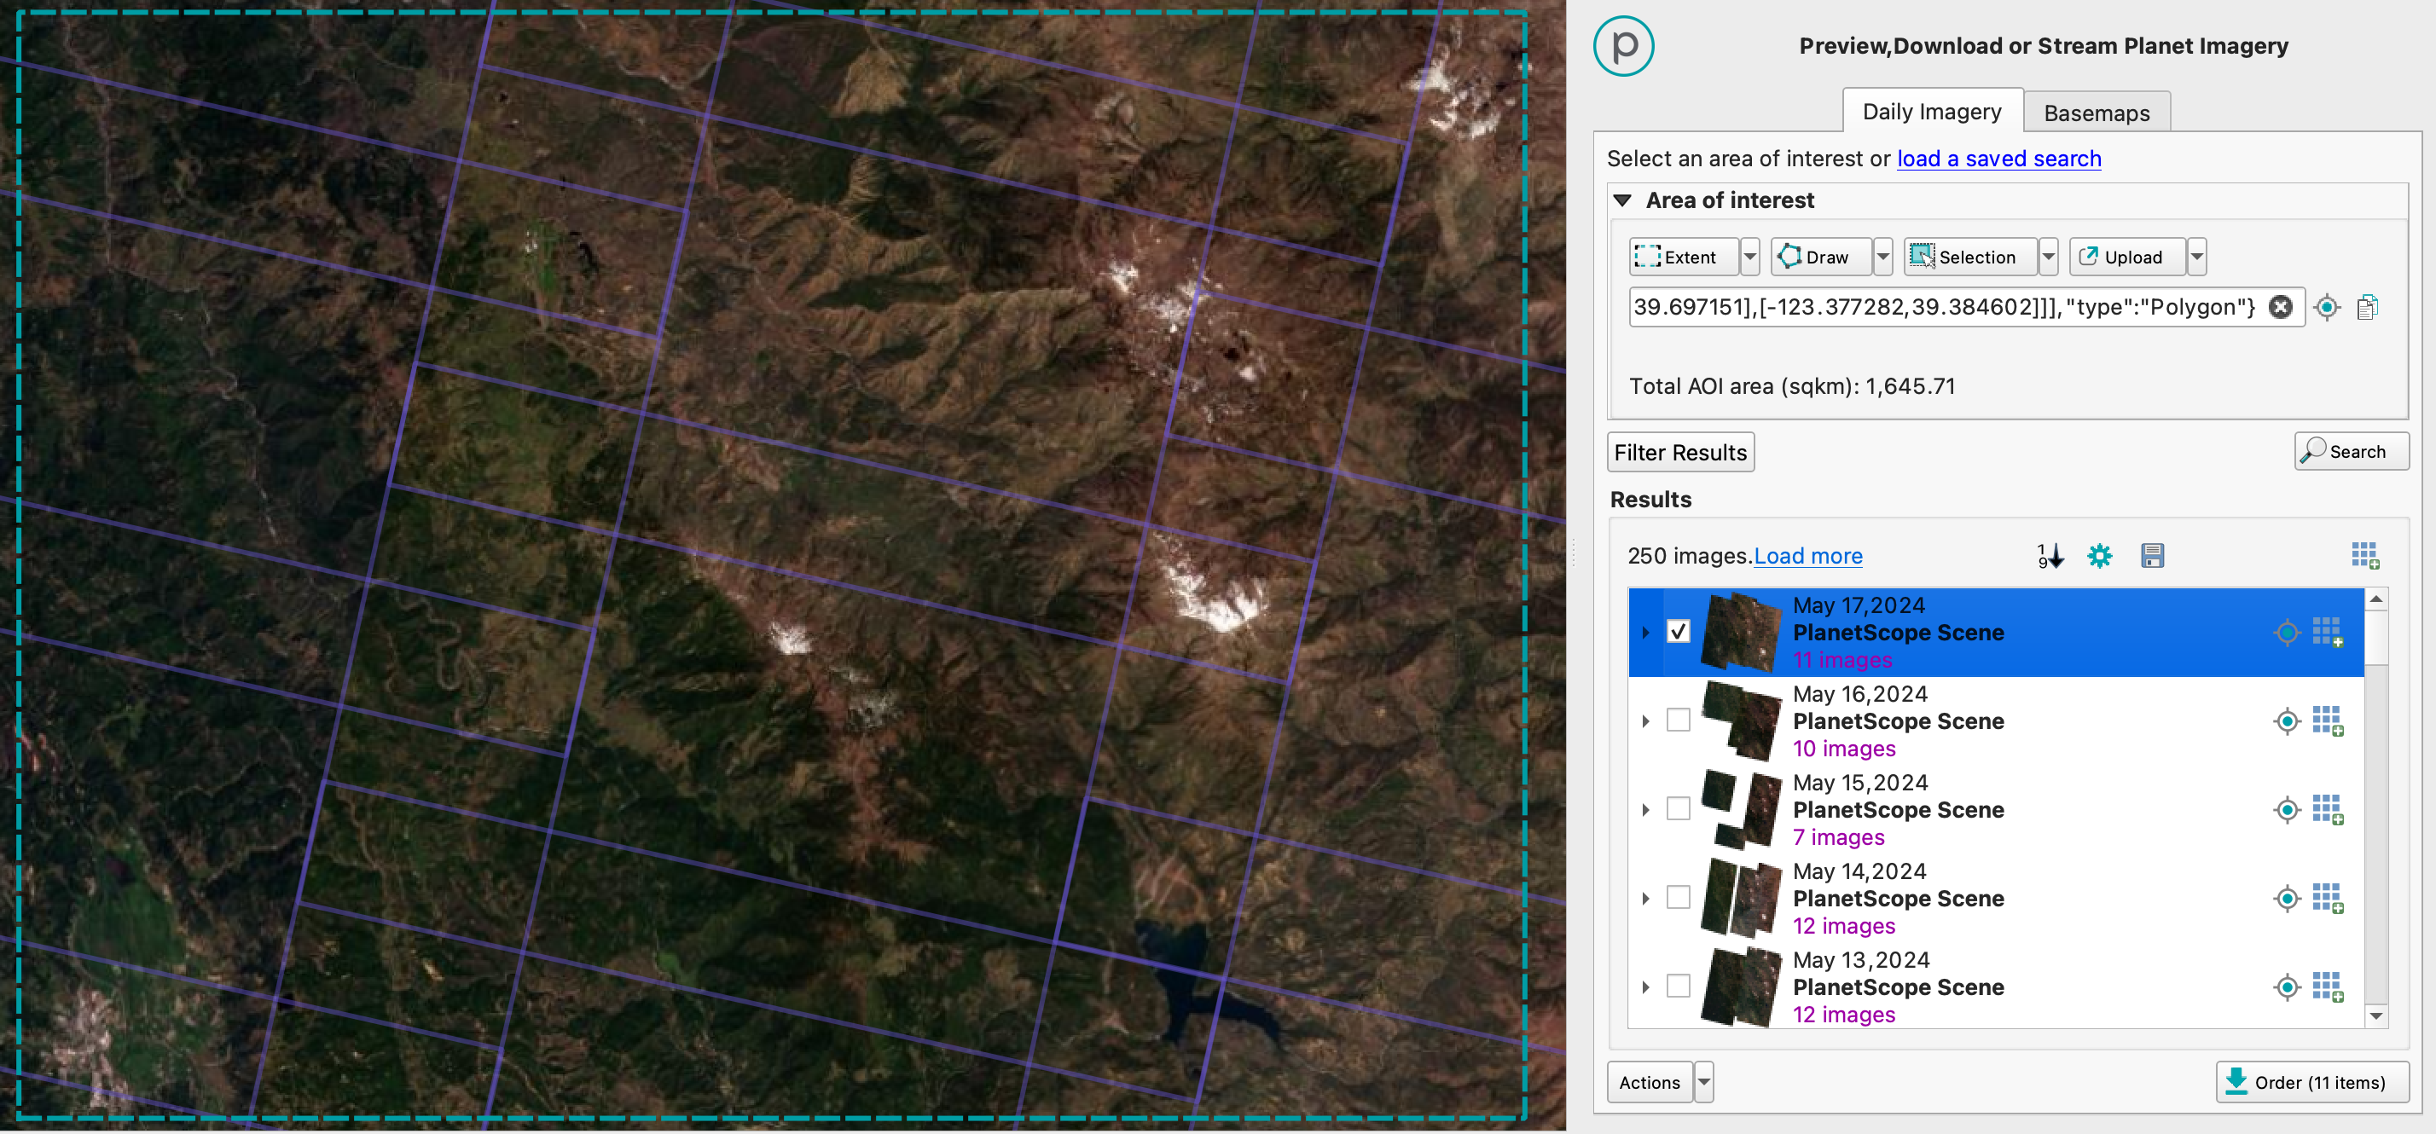Check the May 15,2024 scene checkbox

[1678, 809]
